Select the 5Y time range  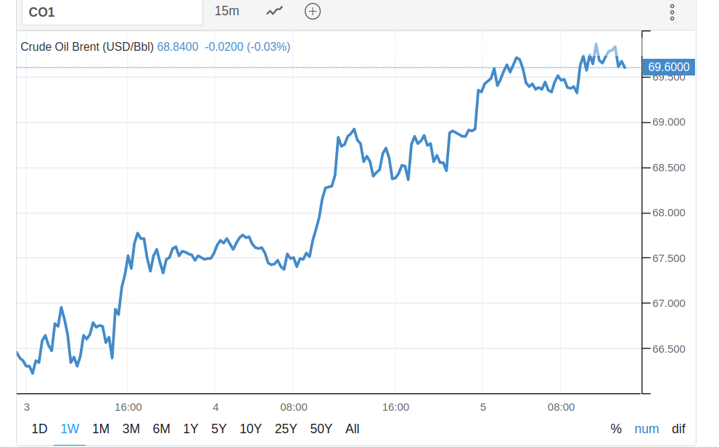pyautogui.click(x=218, y=429)
